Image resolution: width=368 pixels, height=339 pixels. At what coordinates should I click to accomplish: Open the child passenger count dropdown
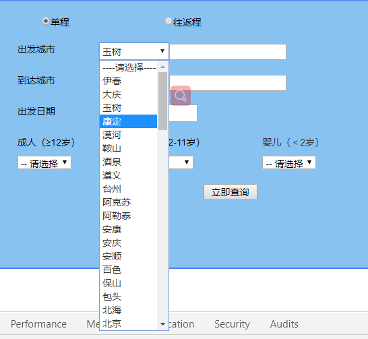[181, 162]
